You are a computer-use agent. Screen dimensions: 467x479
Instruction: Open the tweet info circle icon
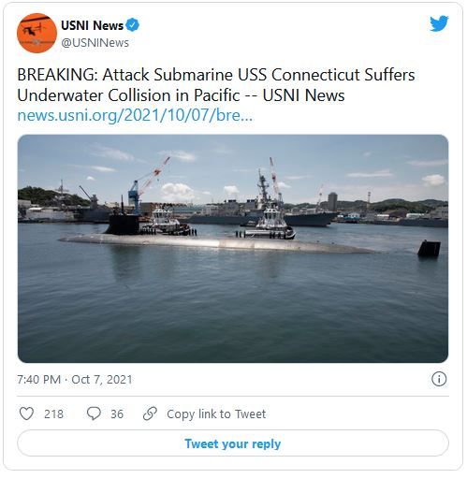(439, 379)
